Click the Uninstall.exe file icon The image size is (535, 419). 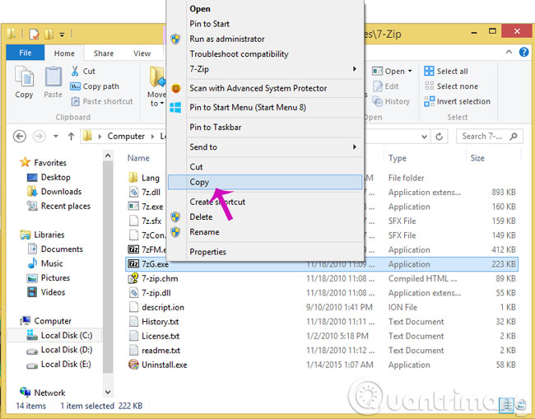click(x=133, y=365)
